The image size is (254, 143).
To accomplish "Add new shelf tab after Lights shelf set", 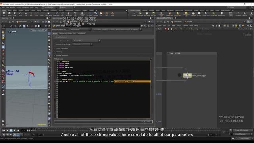I will (x=233, y=10).
